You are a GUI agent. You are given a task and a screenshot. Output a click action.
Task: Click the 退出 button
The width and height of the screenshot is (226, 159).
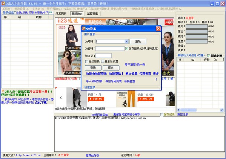click(111, 67)
